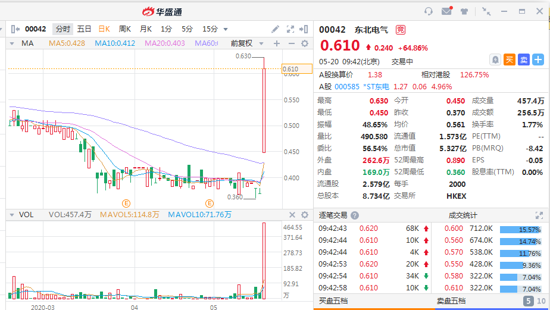Expand the VOL indicator selector triangle

coord(12,215)
